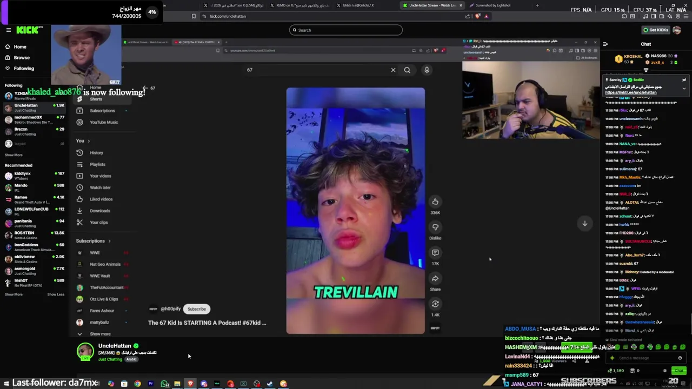Open YouTube Music in sidebar
This screenshot has height=389, width=692.
[x=104, y=122]
